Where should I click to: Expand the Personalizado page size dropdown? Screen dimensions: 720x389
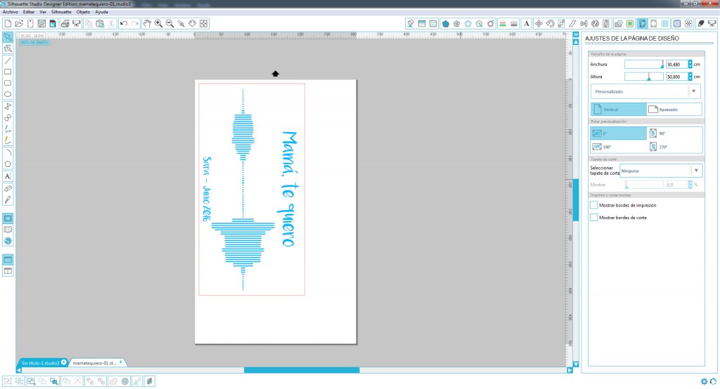pyautogui.click(x=645, y=91)
